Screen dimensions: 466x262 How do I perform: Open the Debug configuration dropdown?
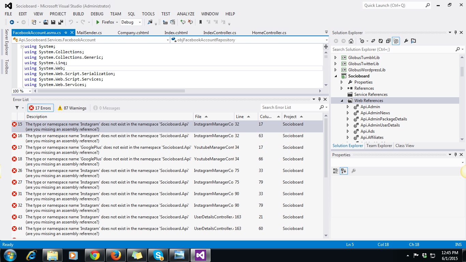(x=140, y=22)
